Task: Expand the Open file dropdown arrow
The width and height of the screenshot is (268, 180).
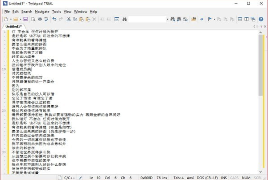Action: tap(21, 19)
